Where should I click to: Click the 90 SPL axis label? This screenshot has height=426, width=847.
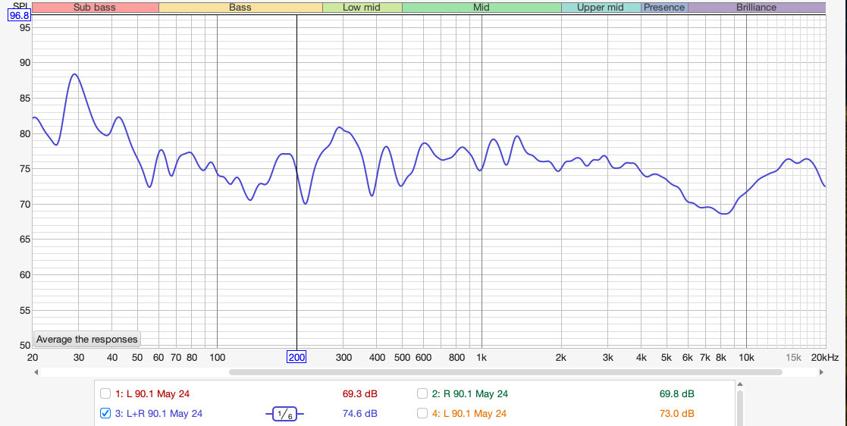(x=25, y=63)
